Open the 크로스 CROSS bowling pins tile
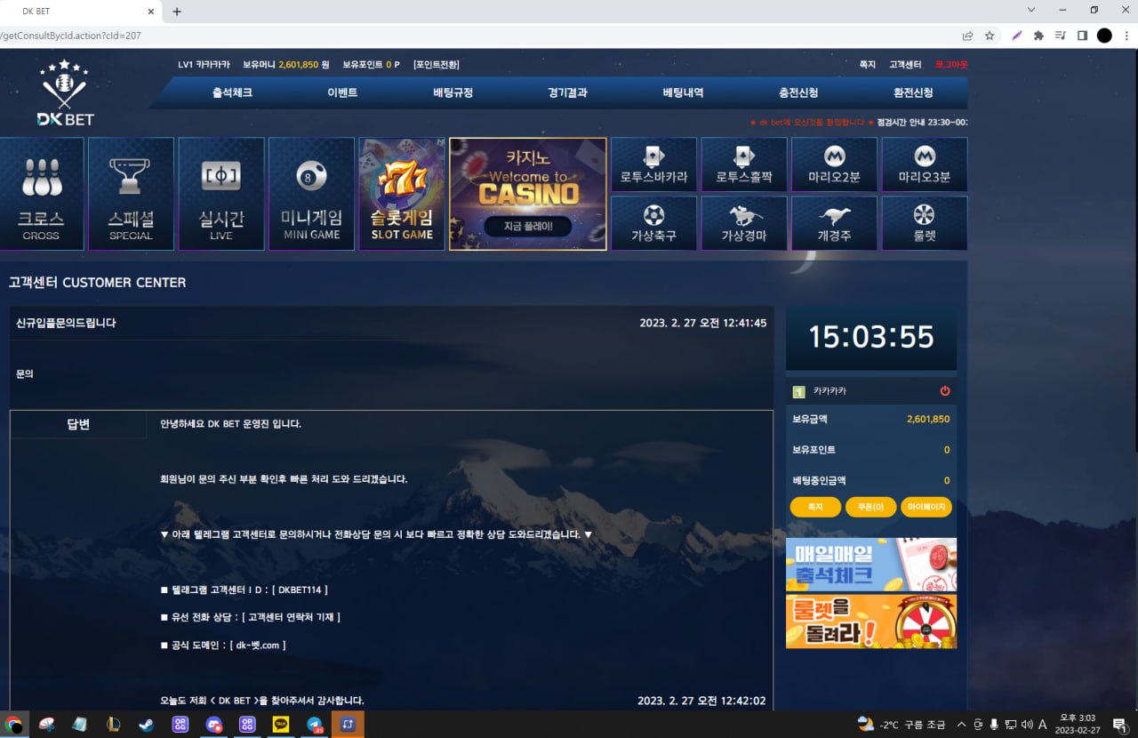The image size is (1138, 738). click(x=41, y=194)
